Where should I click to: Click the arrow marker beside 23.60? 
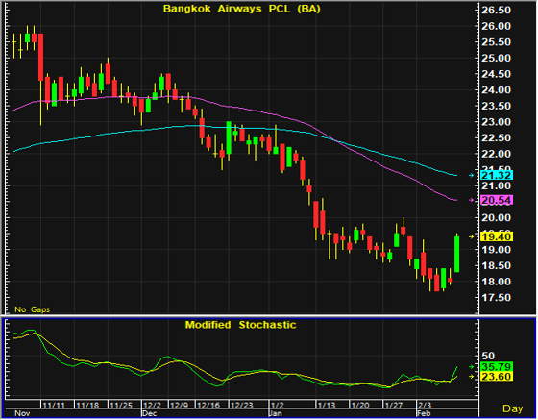[x=472, y=377]
